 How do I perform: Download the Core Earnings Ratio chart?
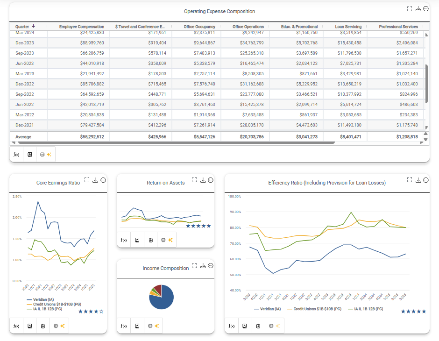[x=95, y=180]
